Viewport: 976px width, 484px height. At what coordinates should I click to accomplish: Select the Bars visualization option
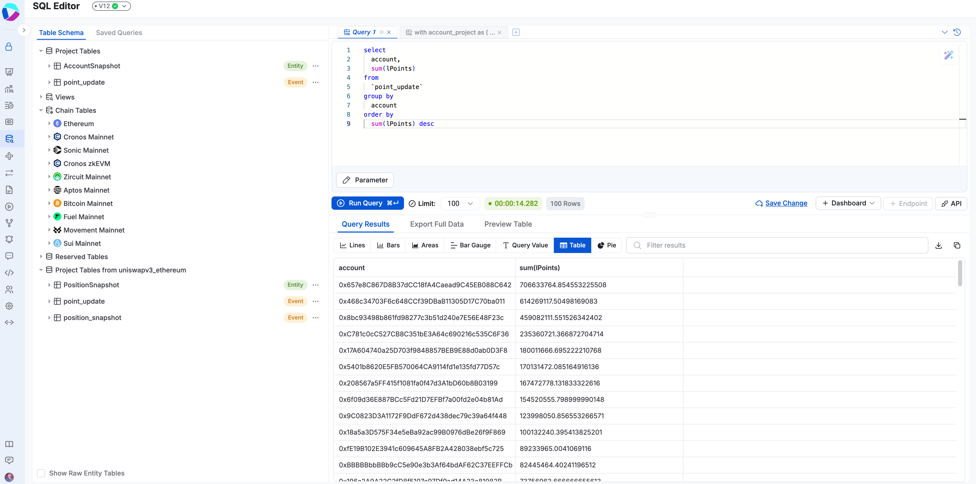[x=388, y=245]
